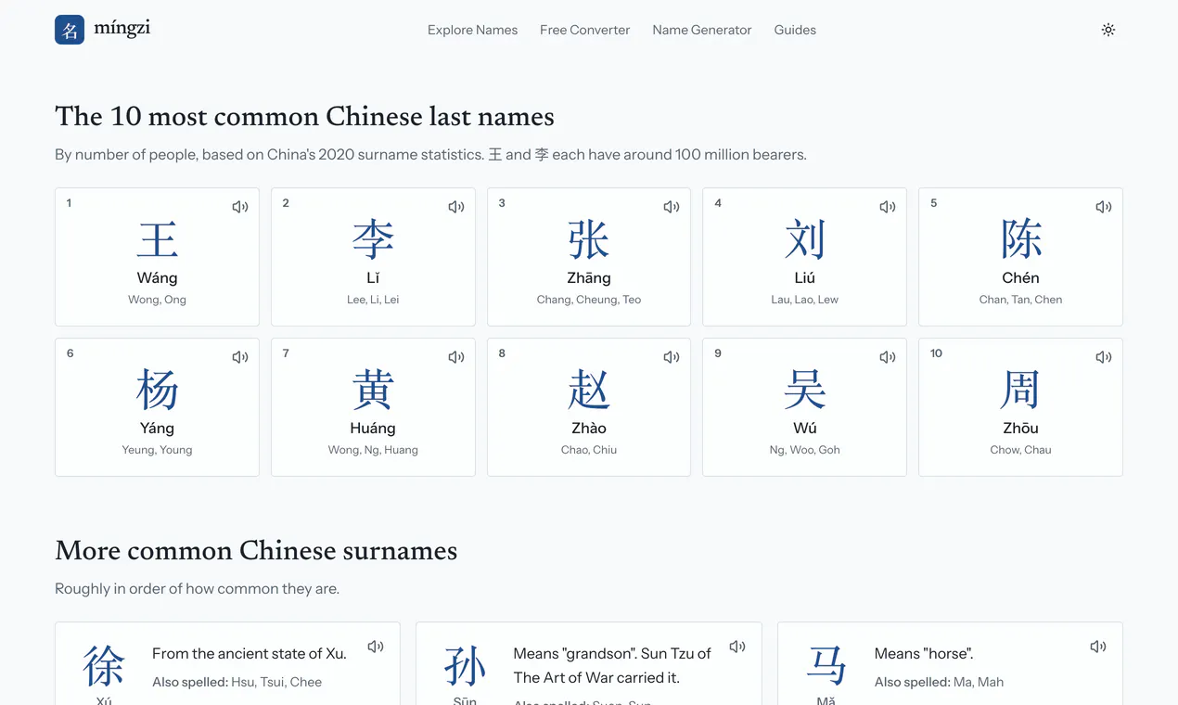
Task: Select the 吴 Wú surname card
Action: tap(804, 407)
